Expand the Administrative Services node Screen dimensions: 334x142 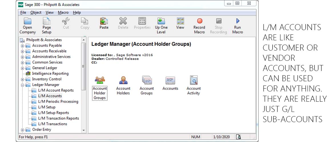pyautogui.click(x=22, y=57)
